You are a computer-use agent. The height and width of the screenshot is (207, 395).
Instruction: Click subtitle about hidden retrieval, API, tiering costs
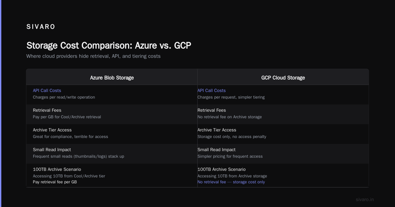click(93, 56)
